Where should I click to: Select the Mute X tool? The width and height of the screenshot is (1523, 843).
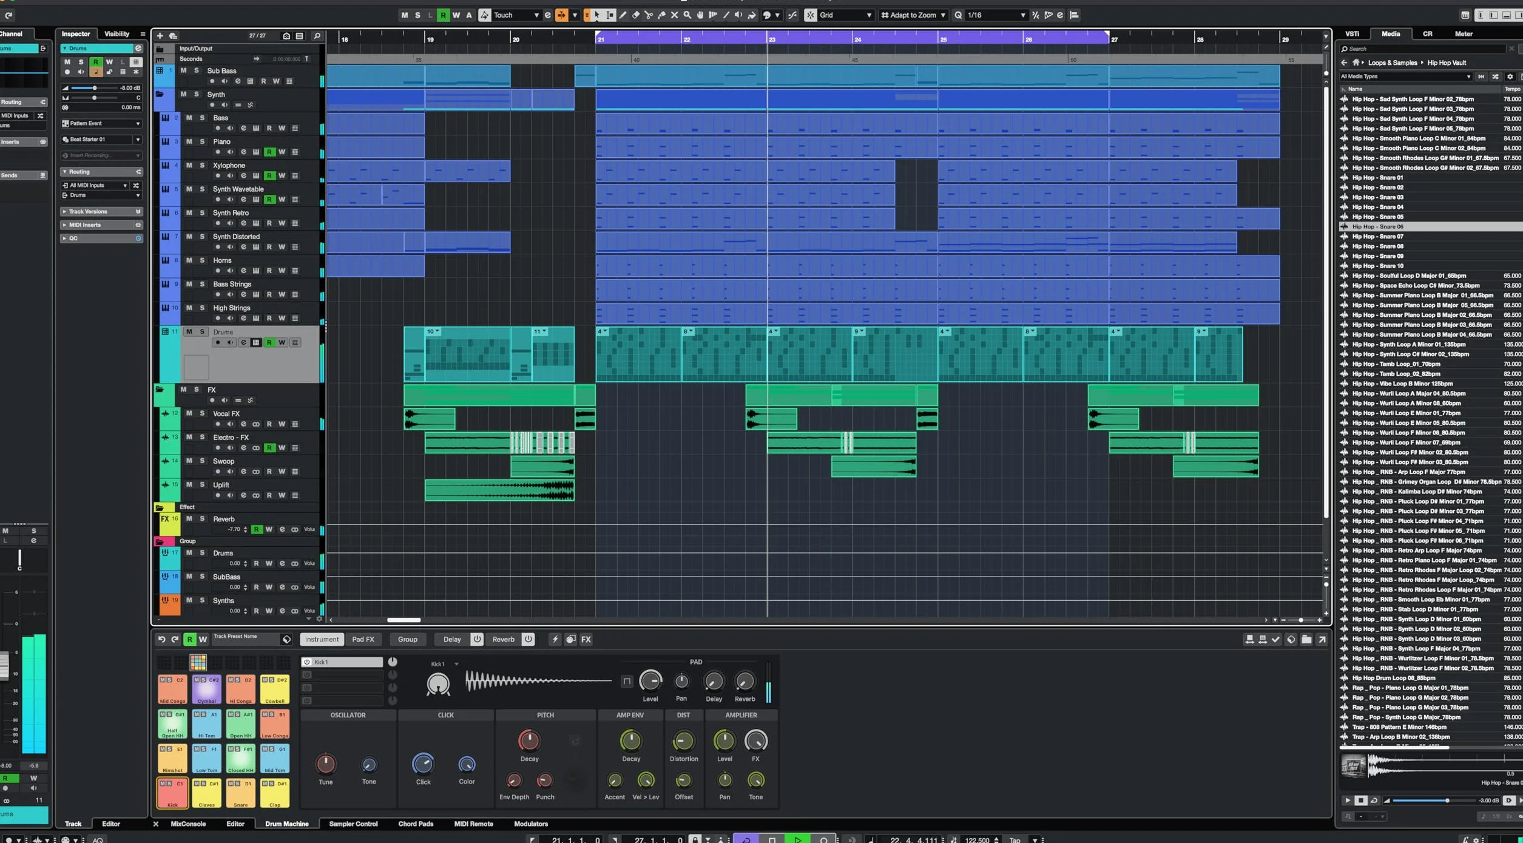pyautogui.click(x=674, y=15)
